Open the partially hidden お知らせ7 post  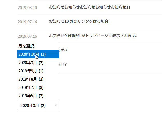(63, 64)
